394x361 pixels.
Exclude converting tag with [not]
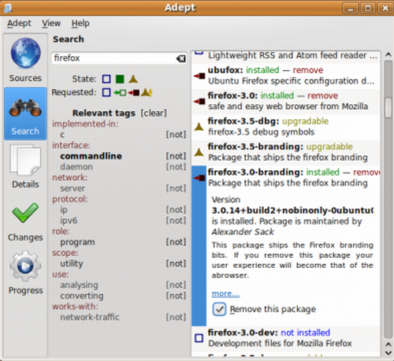pyautogui.click(x=176, y=296)
